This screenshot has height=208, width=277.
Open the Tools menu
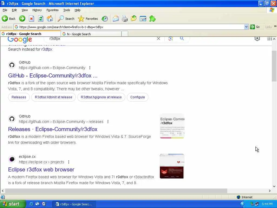[67, 10]
